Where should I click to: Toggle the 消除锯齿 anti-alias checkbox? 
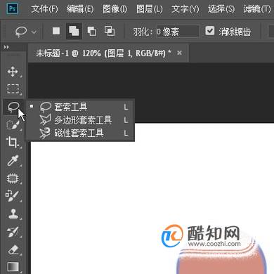pos(210,31)
